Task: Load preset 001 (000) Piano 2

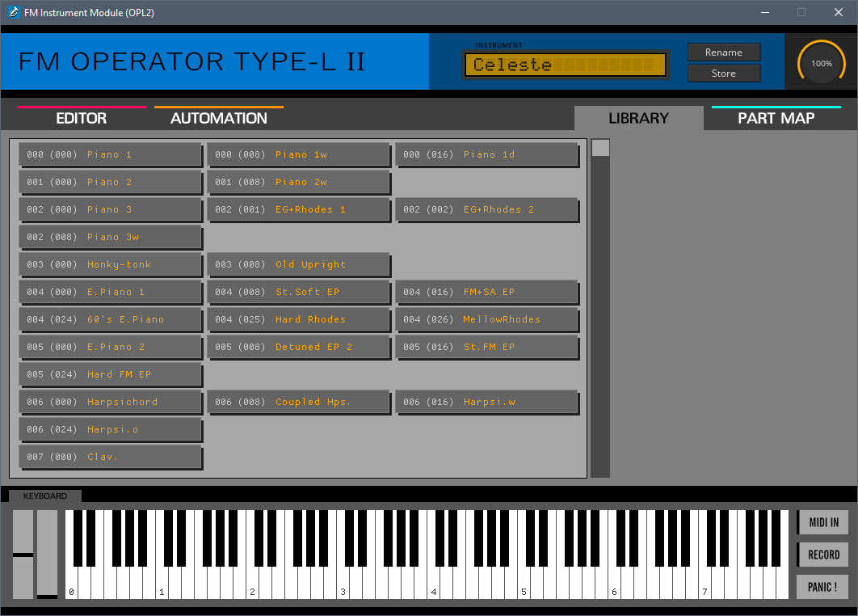Action: point(111,183)
